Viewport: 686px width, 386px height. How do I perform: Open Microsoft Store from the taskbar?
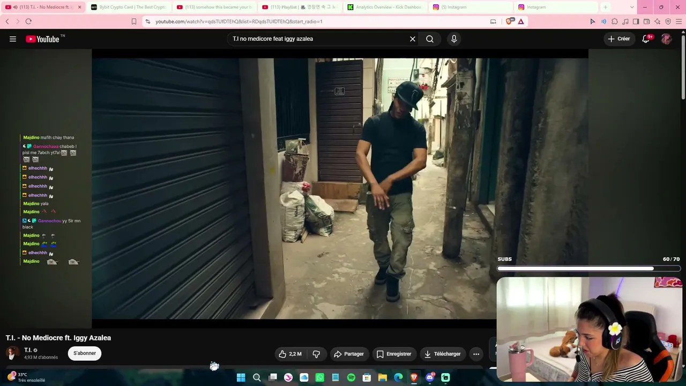click(x=367, y=377)
